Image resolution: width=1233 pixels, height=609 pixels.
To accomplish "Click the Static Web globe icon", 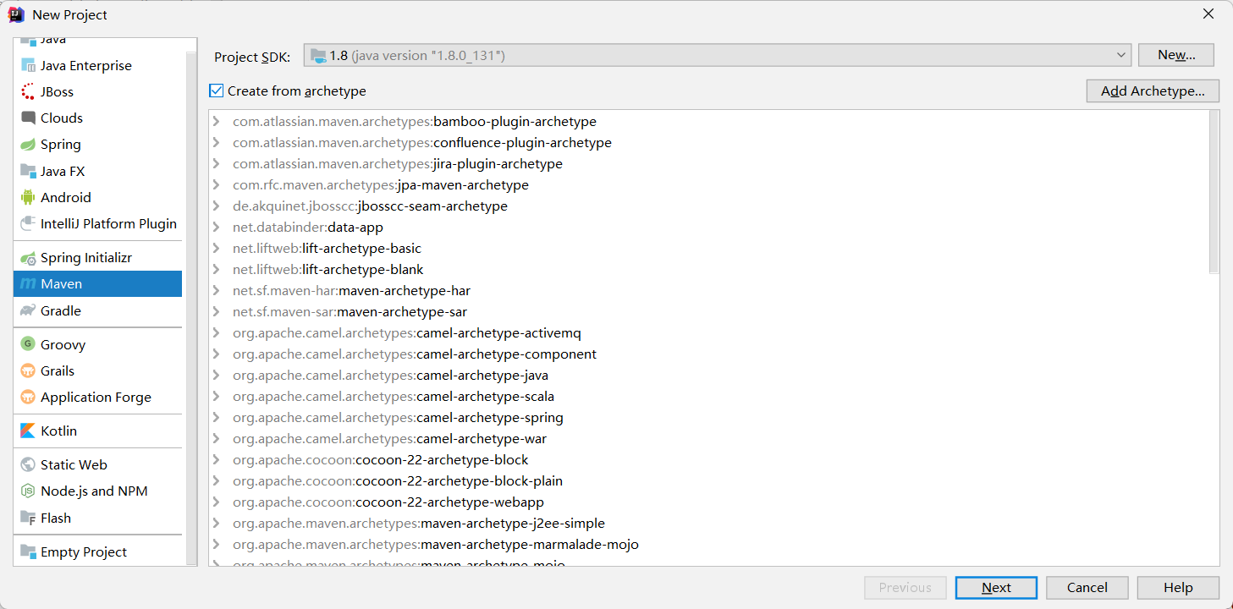I will 28,464.
